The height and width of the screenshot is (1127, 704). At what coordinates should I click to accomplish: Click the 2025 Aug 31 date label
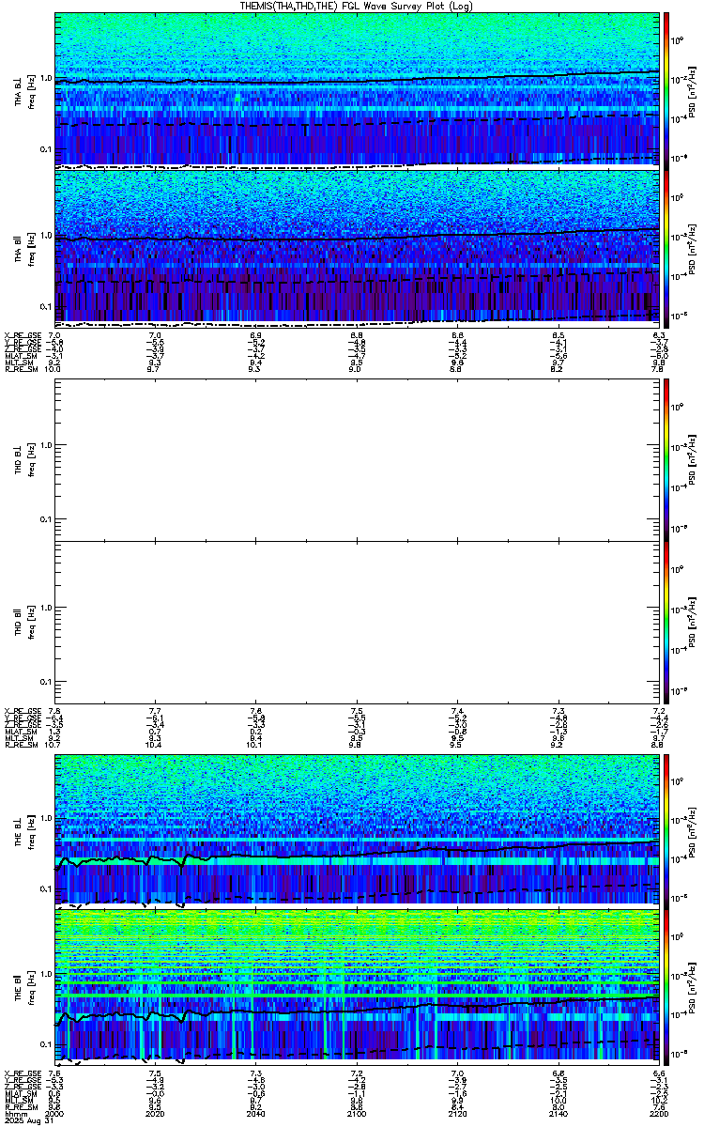coord(23,1121)
